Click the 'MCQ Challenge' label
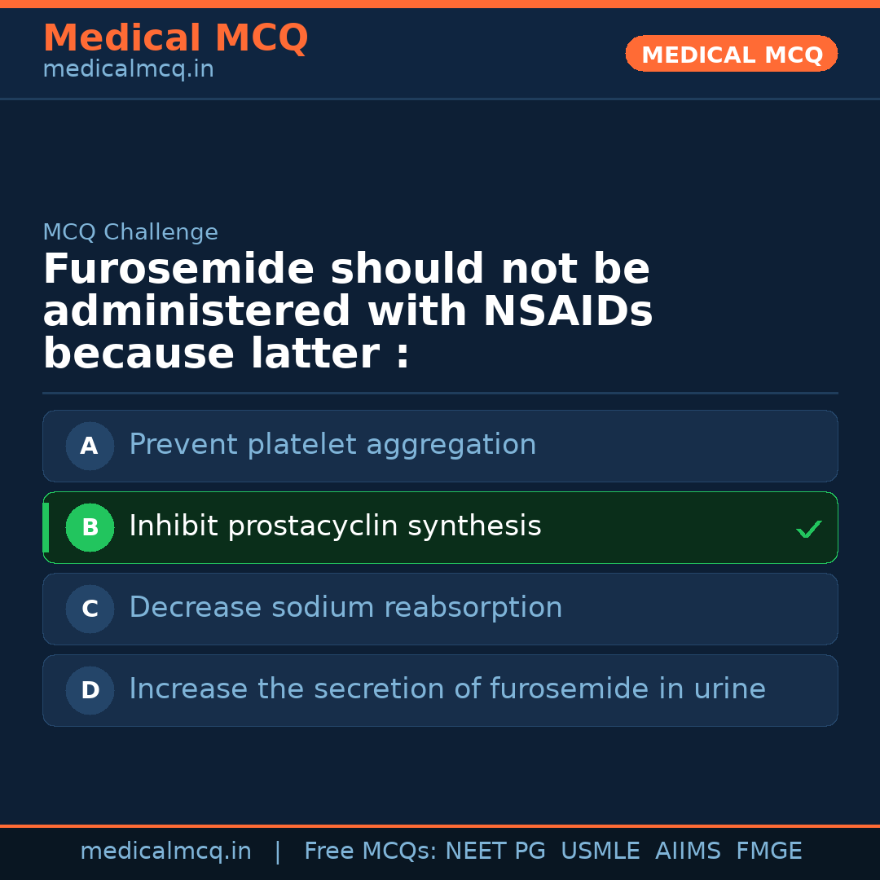The height and width of the screenshot is (880, 880). (130, 232)
